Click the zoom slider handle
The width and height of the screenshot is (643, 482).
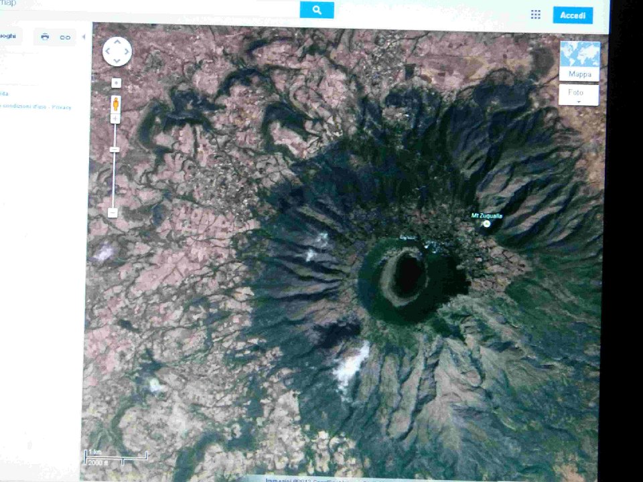[x=115, y=149]
